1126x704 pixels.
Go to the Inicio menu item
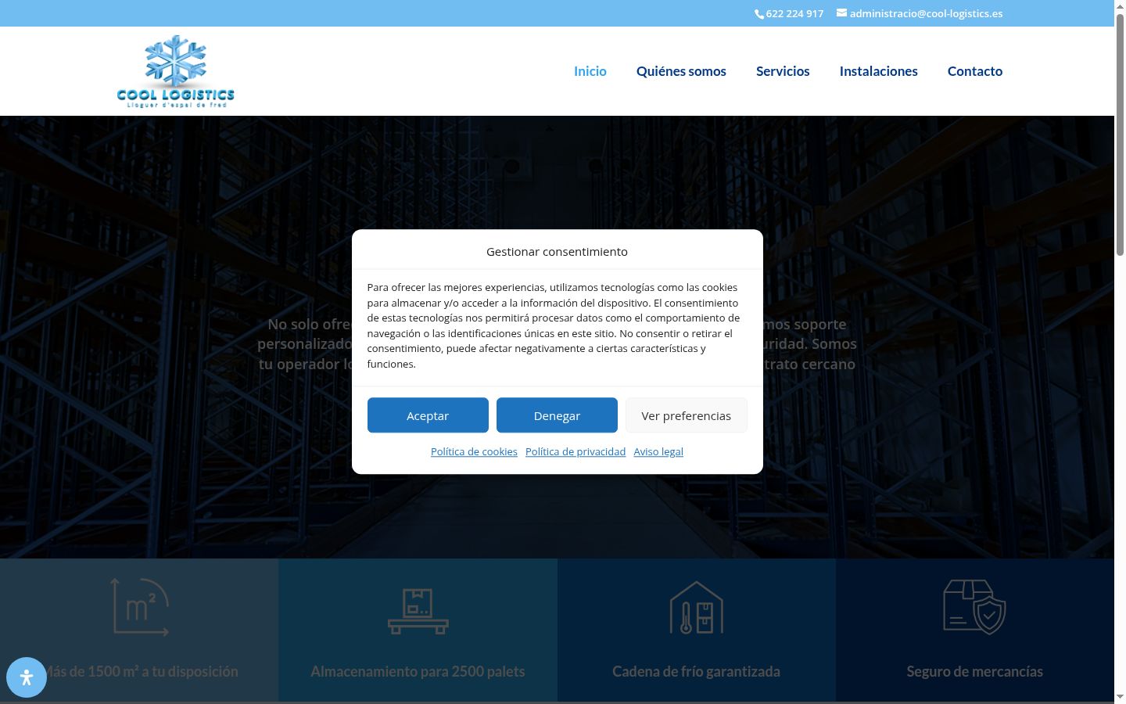coord(590,71)
